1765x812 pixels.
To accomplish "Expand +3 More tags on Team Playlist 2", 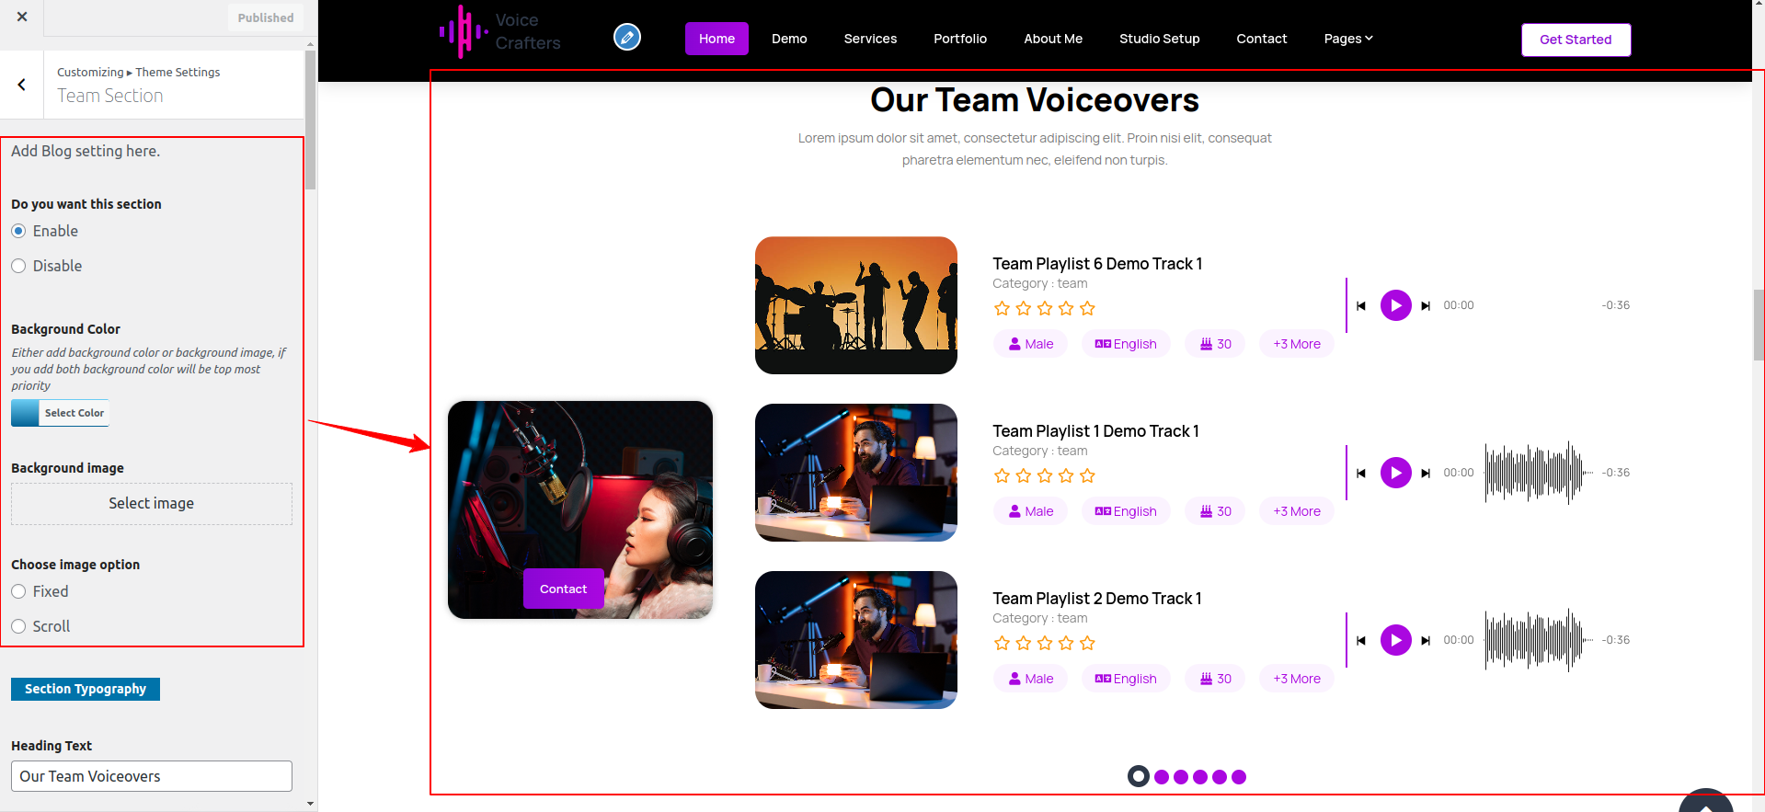I will (1296, 679).
